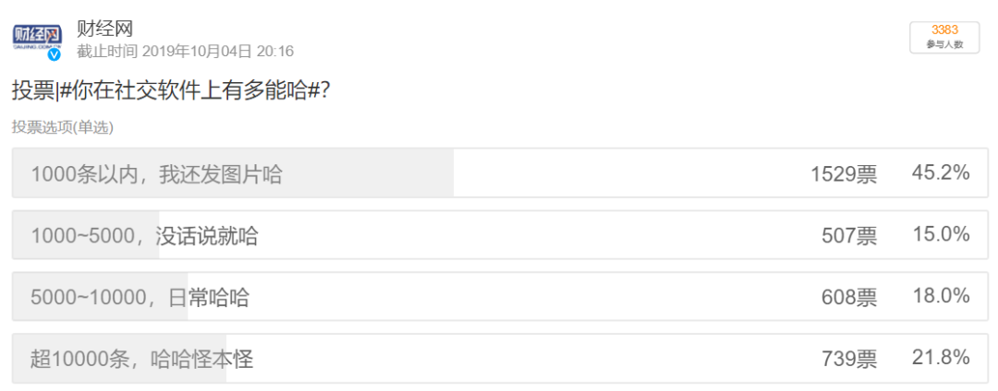Click the 739票 vote count

pos(849,360)
